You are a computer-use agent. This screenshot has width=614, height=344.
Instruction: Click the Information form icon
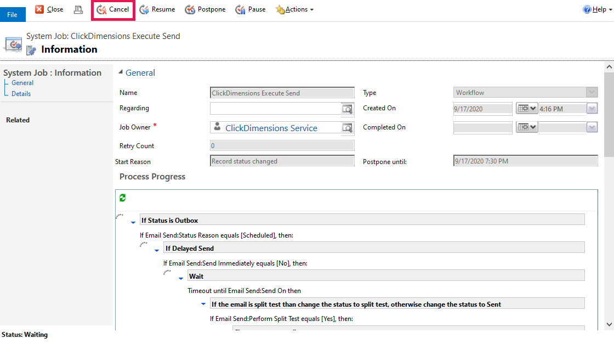click(31, 50)
